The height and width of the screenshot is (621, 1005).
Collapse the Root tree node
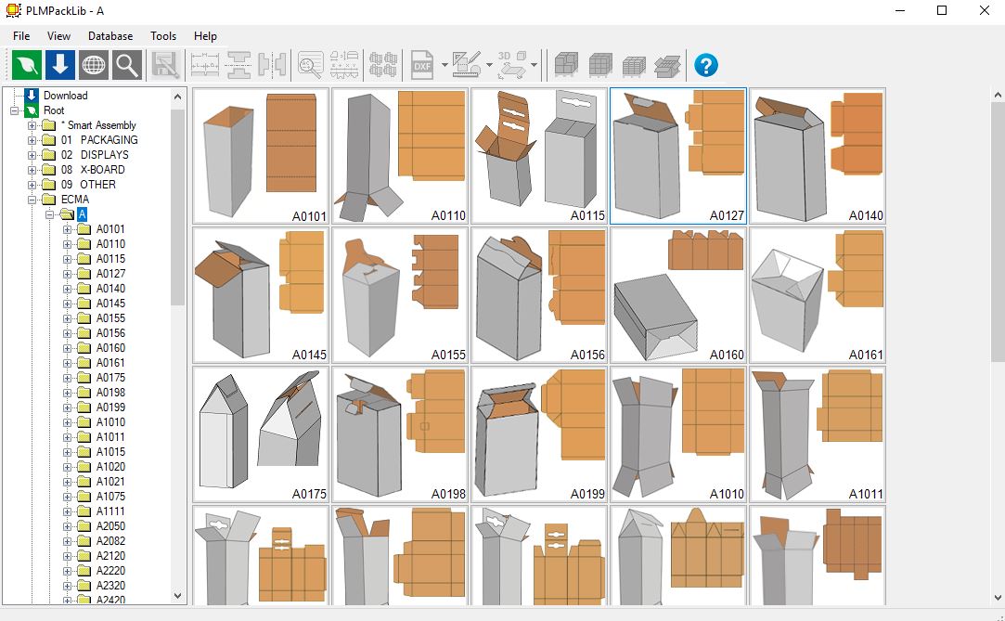pyautogui.click(x=14, y=110)
